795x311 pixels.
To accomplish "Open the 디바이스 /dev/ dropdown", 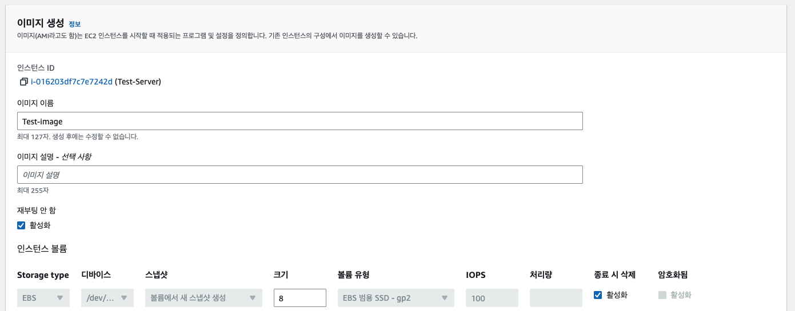I will (107, 298).
